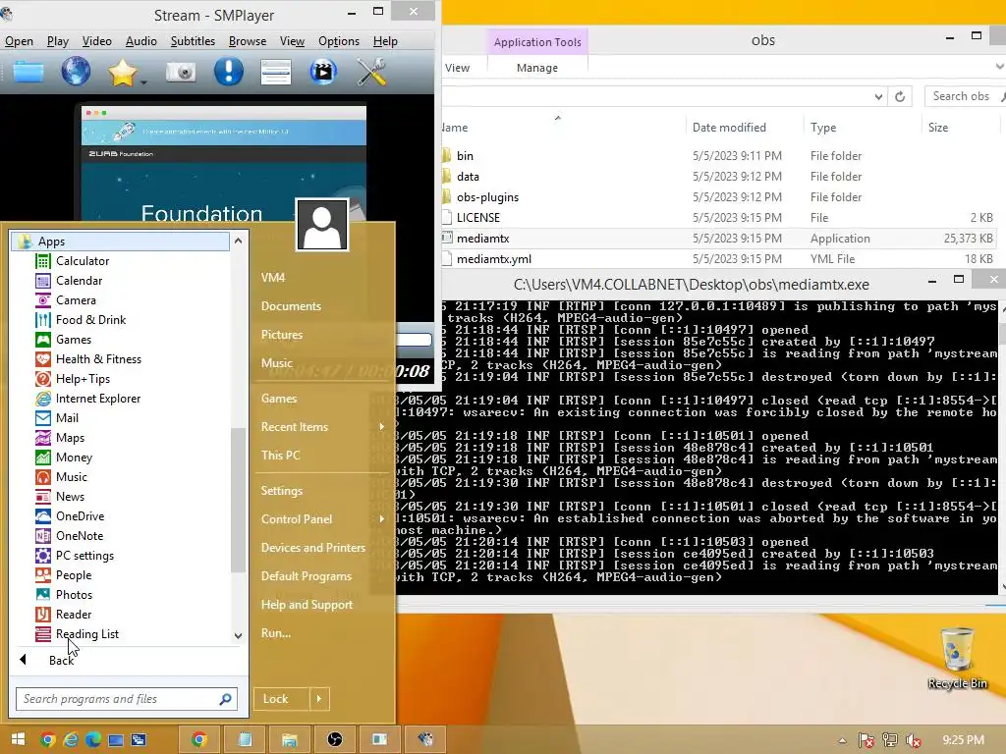Collapse Apps list with the Back arrow

tap(24, 660)
